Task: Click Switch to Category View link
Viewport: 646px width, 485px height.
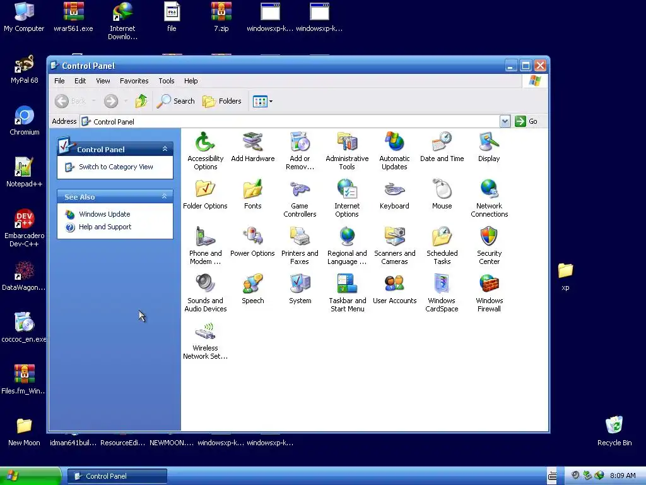Action: (116, 167)
